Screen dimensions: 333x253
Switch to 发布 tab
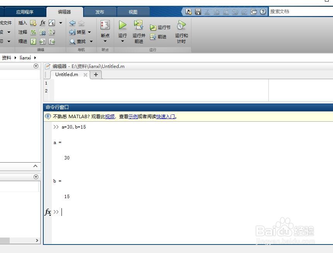(100, 12)
